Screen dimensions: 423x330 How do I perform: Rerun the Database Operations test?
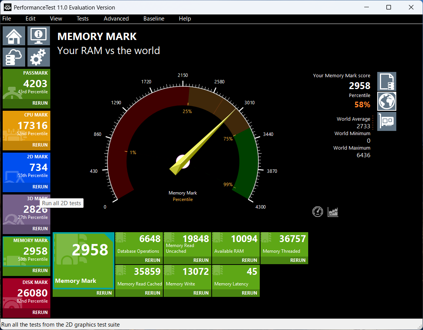tap(152, 260)
